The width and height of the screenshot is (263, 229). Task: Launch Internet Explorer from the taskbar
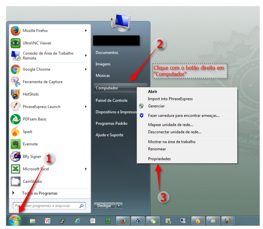tap(78, 221)
